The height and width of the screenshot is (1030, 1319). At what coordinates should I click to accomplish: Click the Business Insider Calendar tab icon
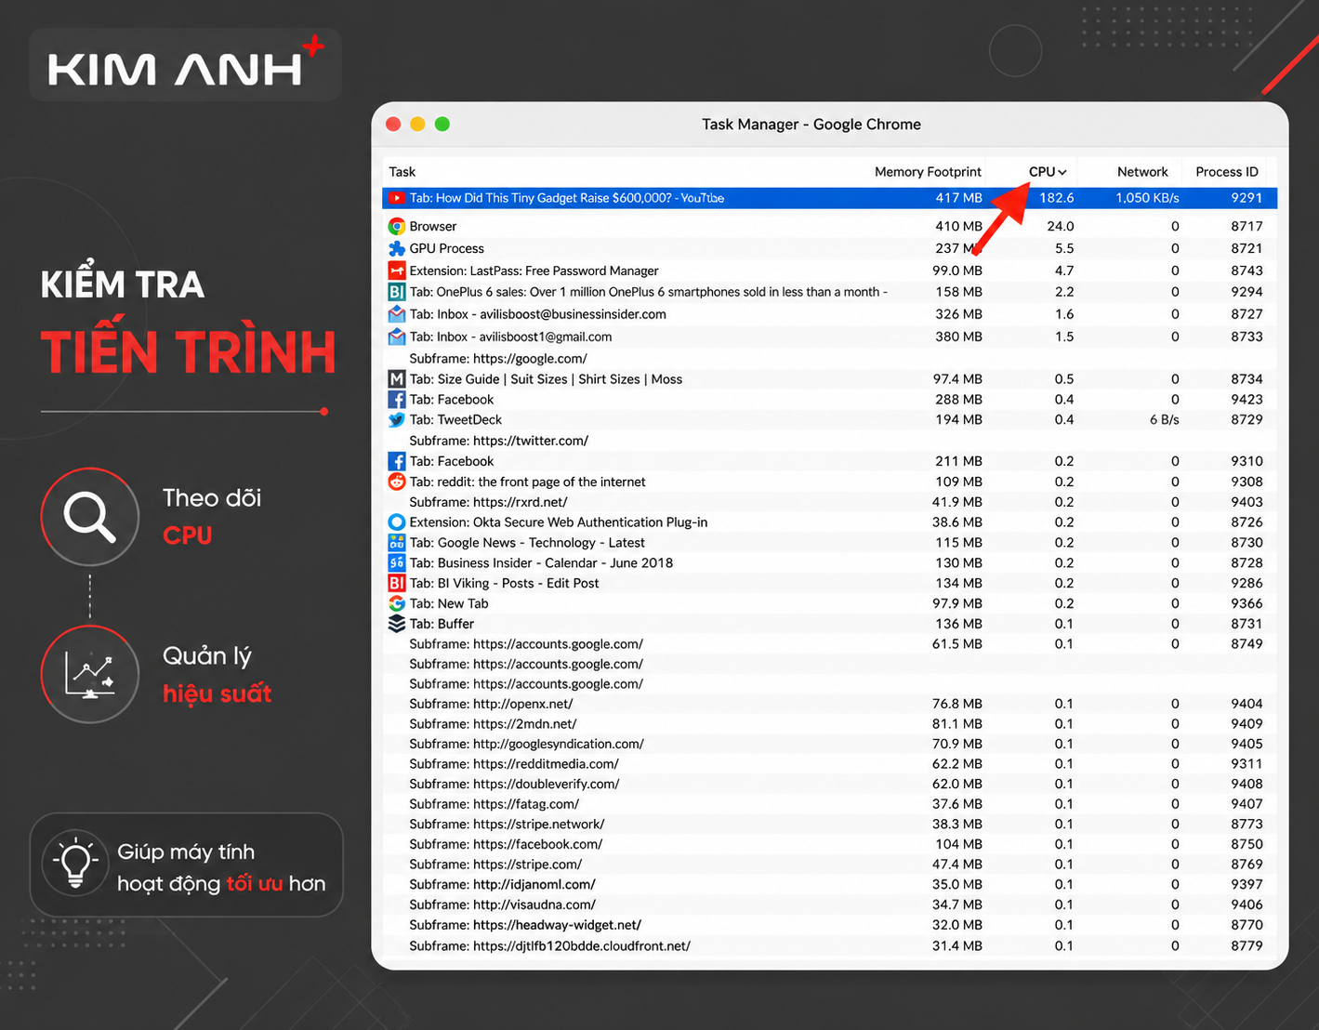[x=397, y=563]
